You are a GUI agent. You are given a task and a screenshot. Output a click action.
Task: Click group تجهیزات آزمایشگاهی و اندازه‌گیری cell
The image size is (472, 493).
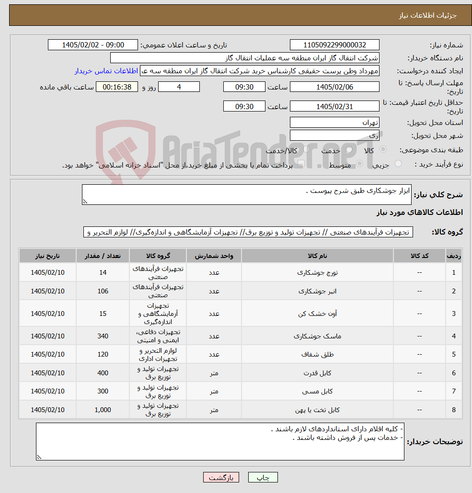click(x=158, y=314)
